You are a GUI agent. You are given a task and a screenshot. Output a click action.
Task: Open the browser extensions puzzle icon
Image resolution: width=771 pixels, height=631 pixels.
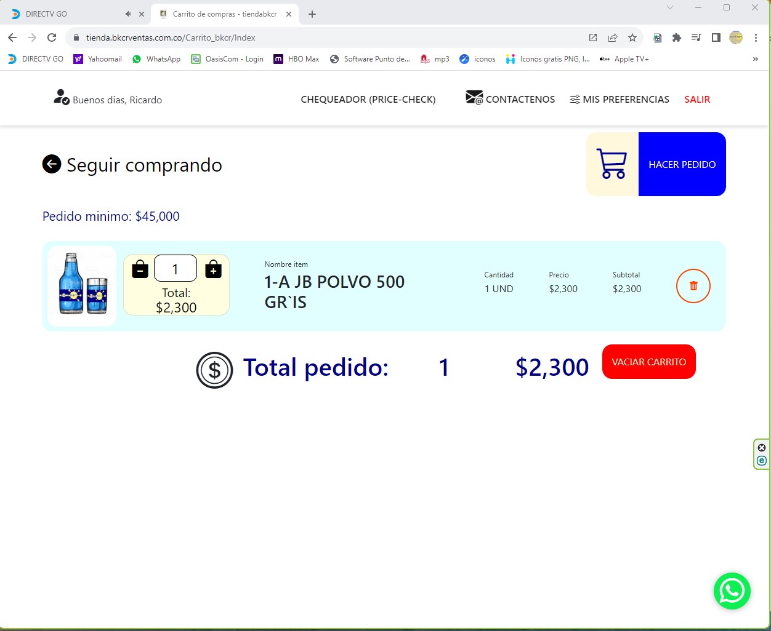[677, 38]
